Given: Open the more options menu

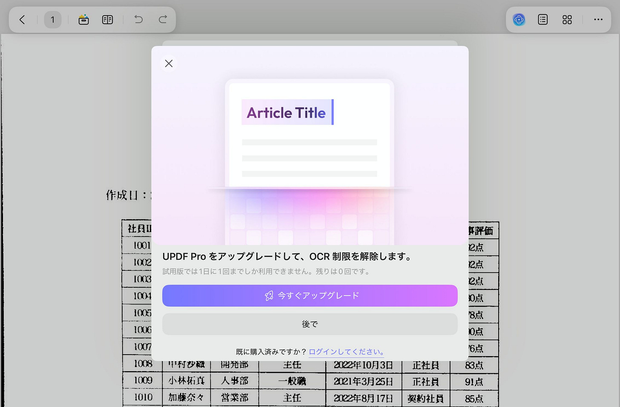Looking at the screenshot, I should click(598, 20).
